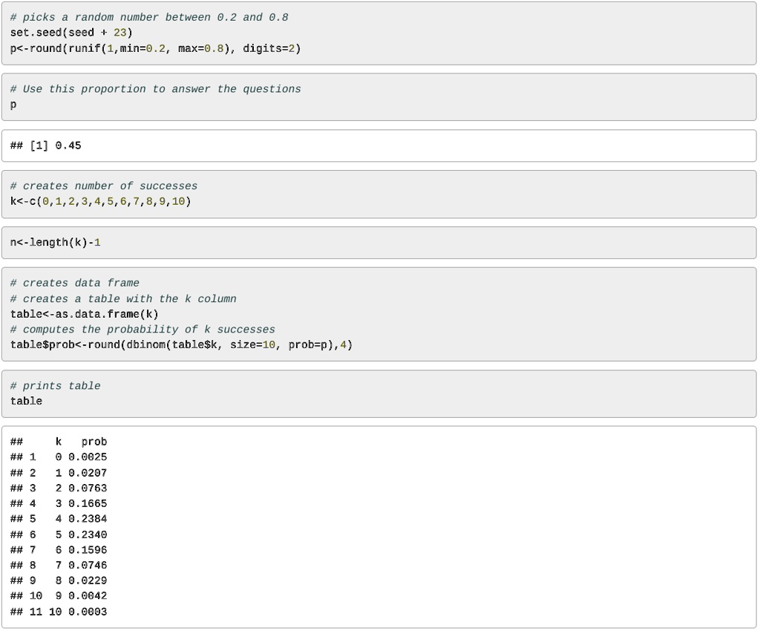Click the p<-round(runif(...)) code line
The width and height of the screenshot is (760, 631).
point(155,48)
